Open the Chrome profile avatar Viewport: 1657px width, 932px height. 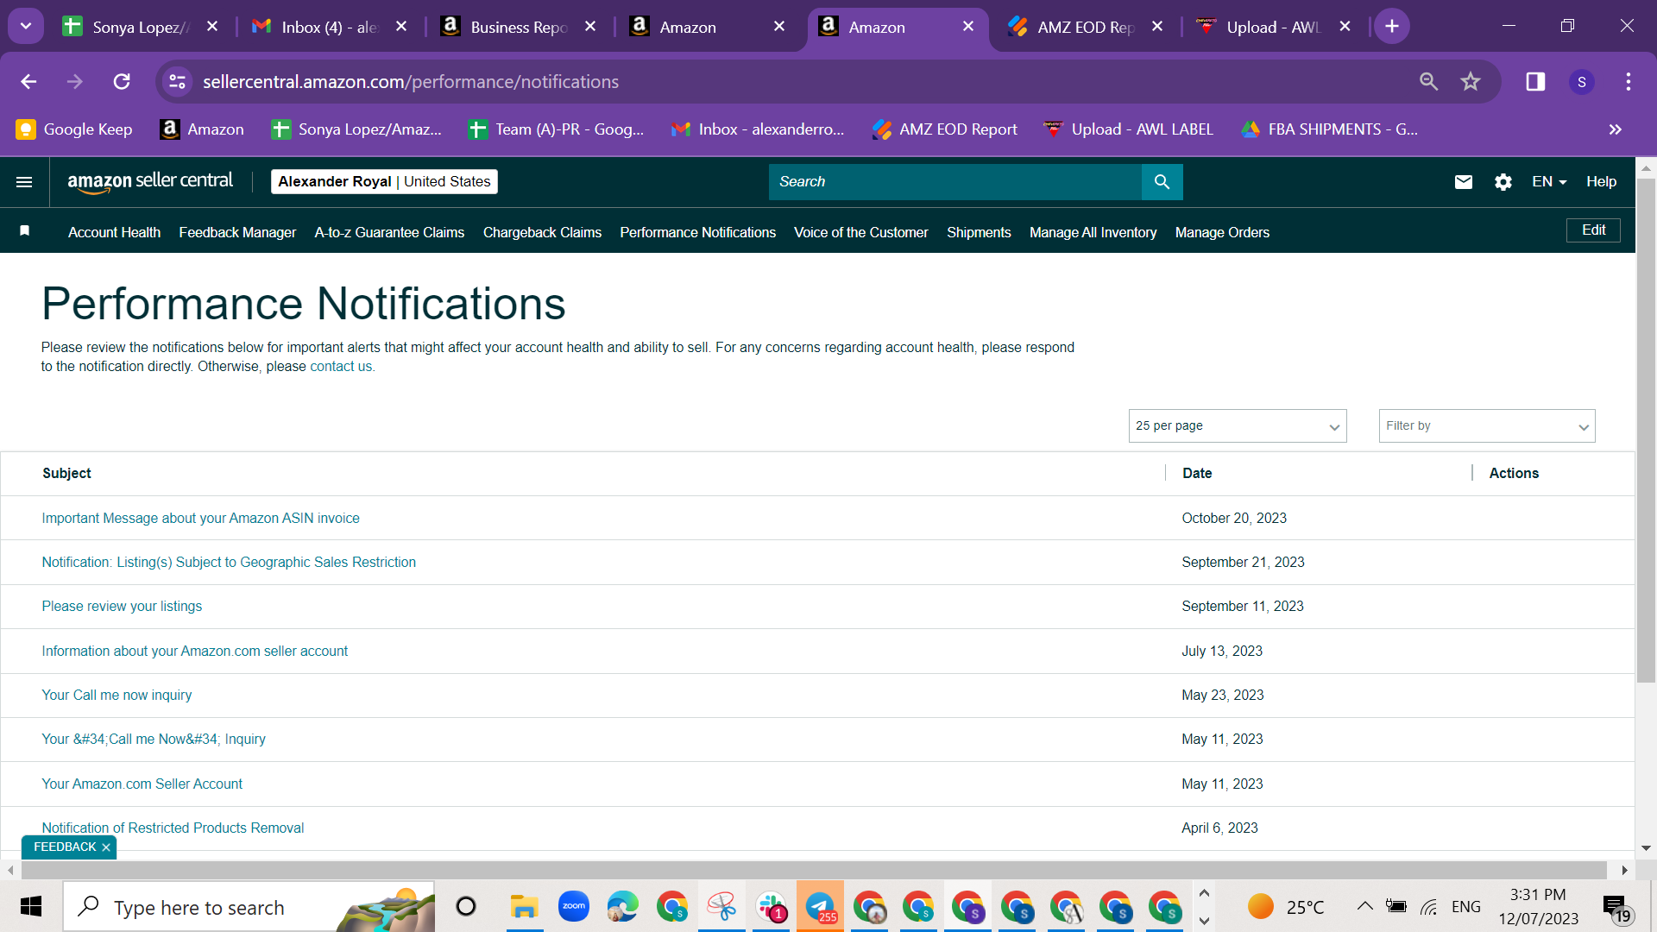tap(1582, 82)
